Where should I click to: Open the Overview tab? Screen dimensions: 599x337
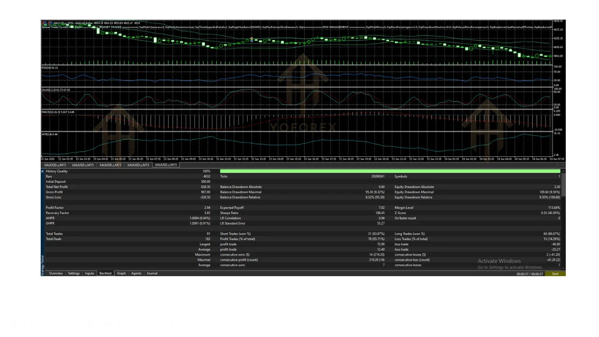[56, 273]
